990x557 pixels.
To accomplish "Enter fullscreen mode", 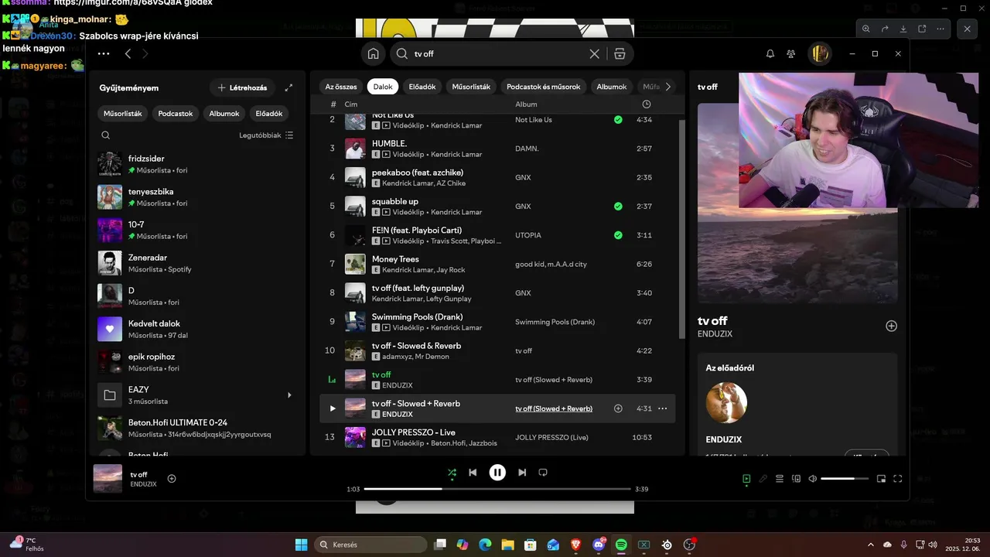I will tap(898, 479).
